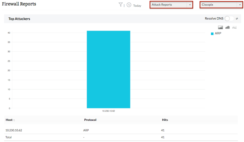The height and width of the screenshot is (142, 244).
Task: Sort table by Host column arrow
Action: (x=14, y=120)
